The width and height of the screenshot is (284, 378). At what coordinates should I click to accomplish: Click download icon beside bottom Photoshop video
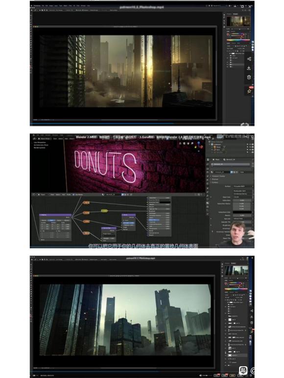252,317
